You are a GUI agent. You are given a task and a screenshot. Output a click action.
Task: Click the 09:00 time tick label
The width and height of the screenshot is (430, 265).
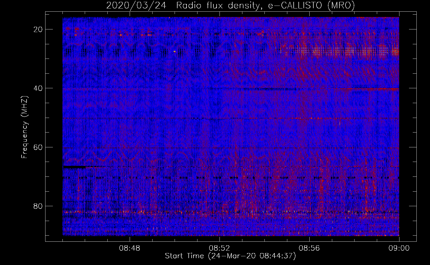pos(399,249)
